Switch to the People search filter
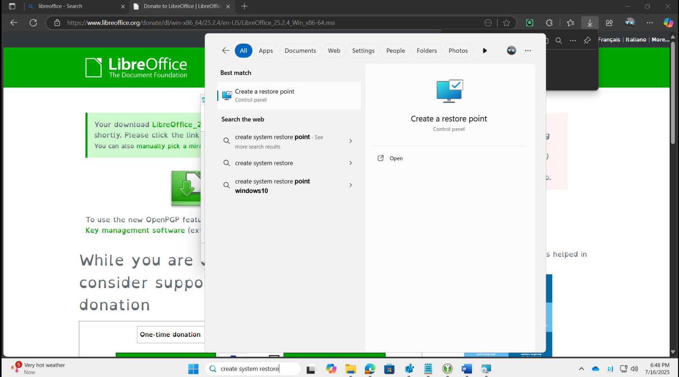This screenshot has height=377, width=679. tap(395, 50)
